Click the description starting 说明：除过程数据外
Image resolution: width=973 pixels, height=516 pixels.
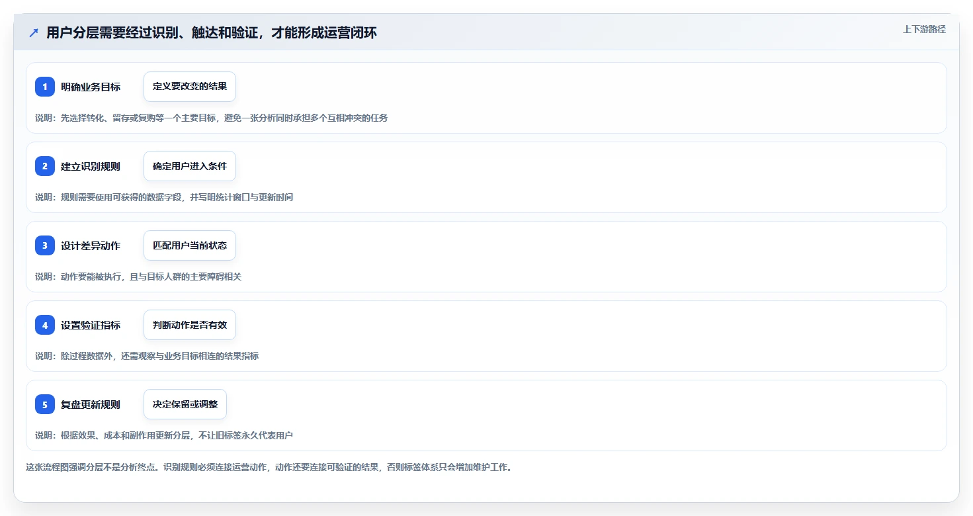pos(147,356)
